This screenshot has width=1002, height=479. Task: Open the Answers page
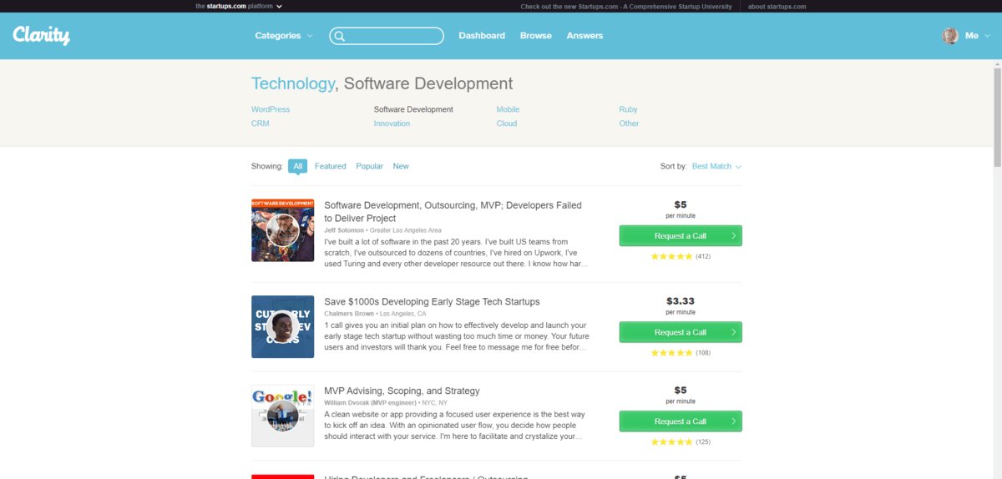click(x=584, y=36)
